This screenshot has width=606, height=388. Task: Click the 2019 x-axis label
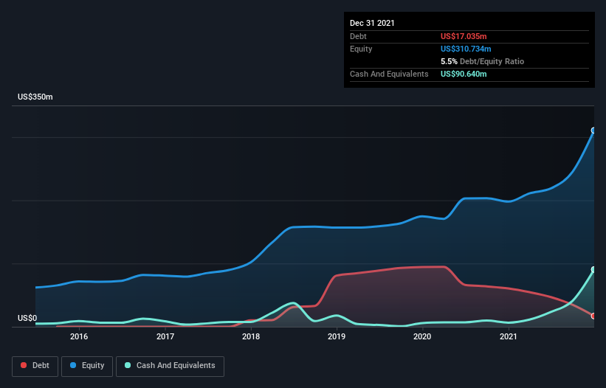(337, 336)
